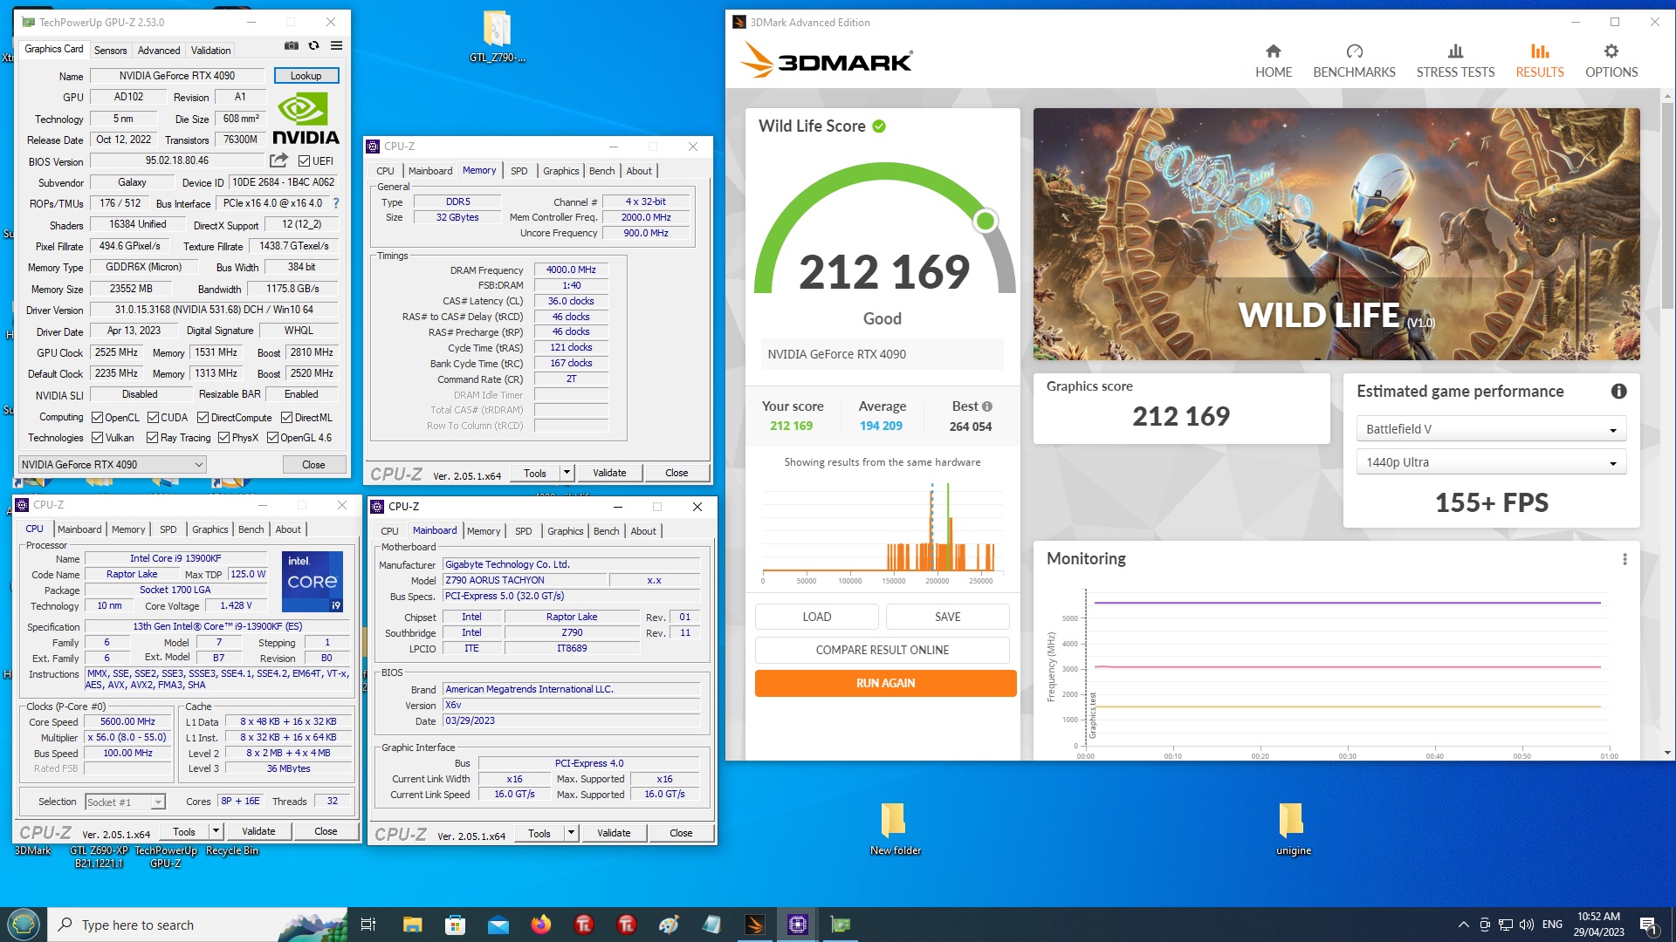Open 3DMark Benchmarks gauge icon
This screenshot has height=942, width=1676.
(1354, 51)
